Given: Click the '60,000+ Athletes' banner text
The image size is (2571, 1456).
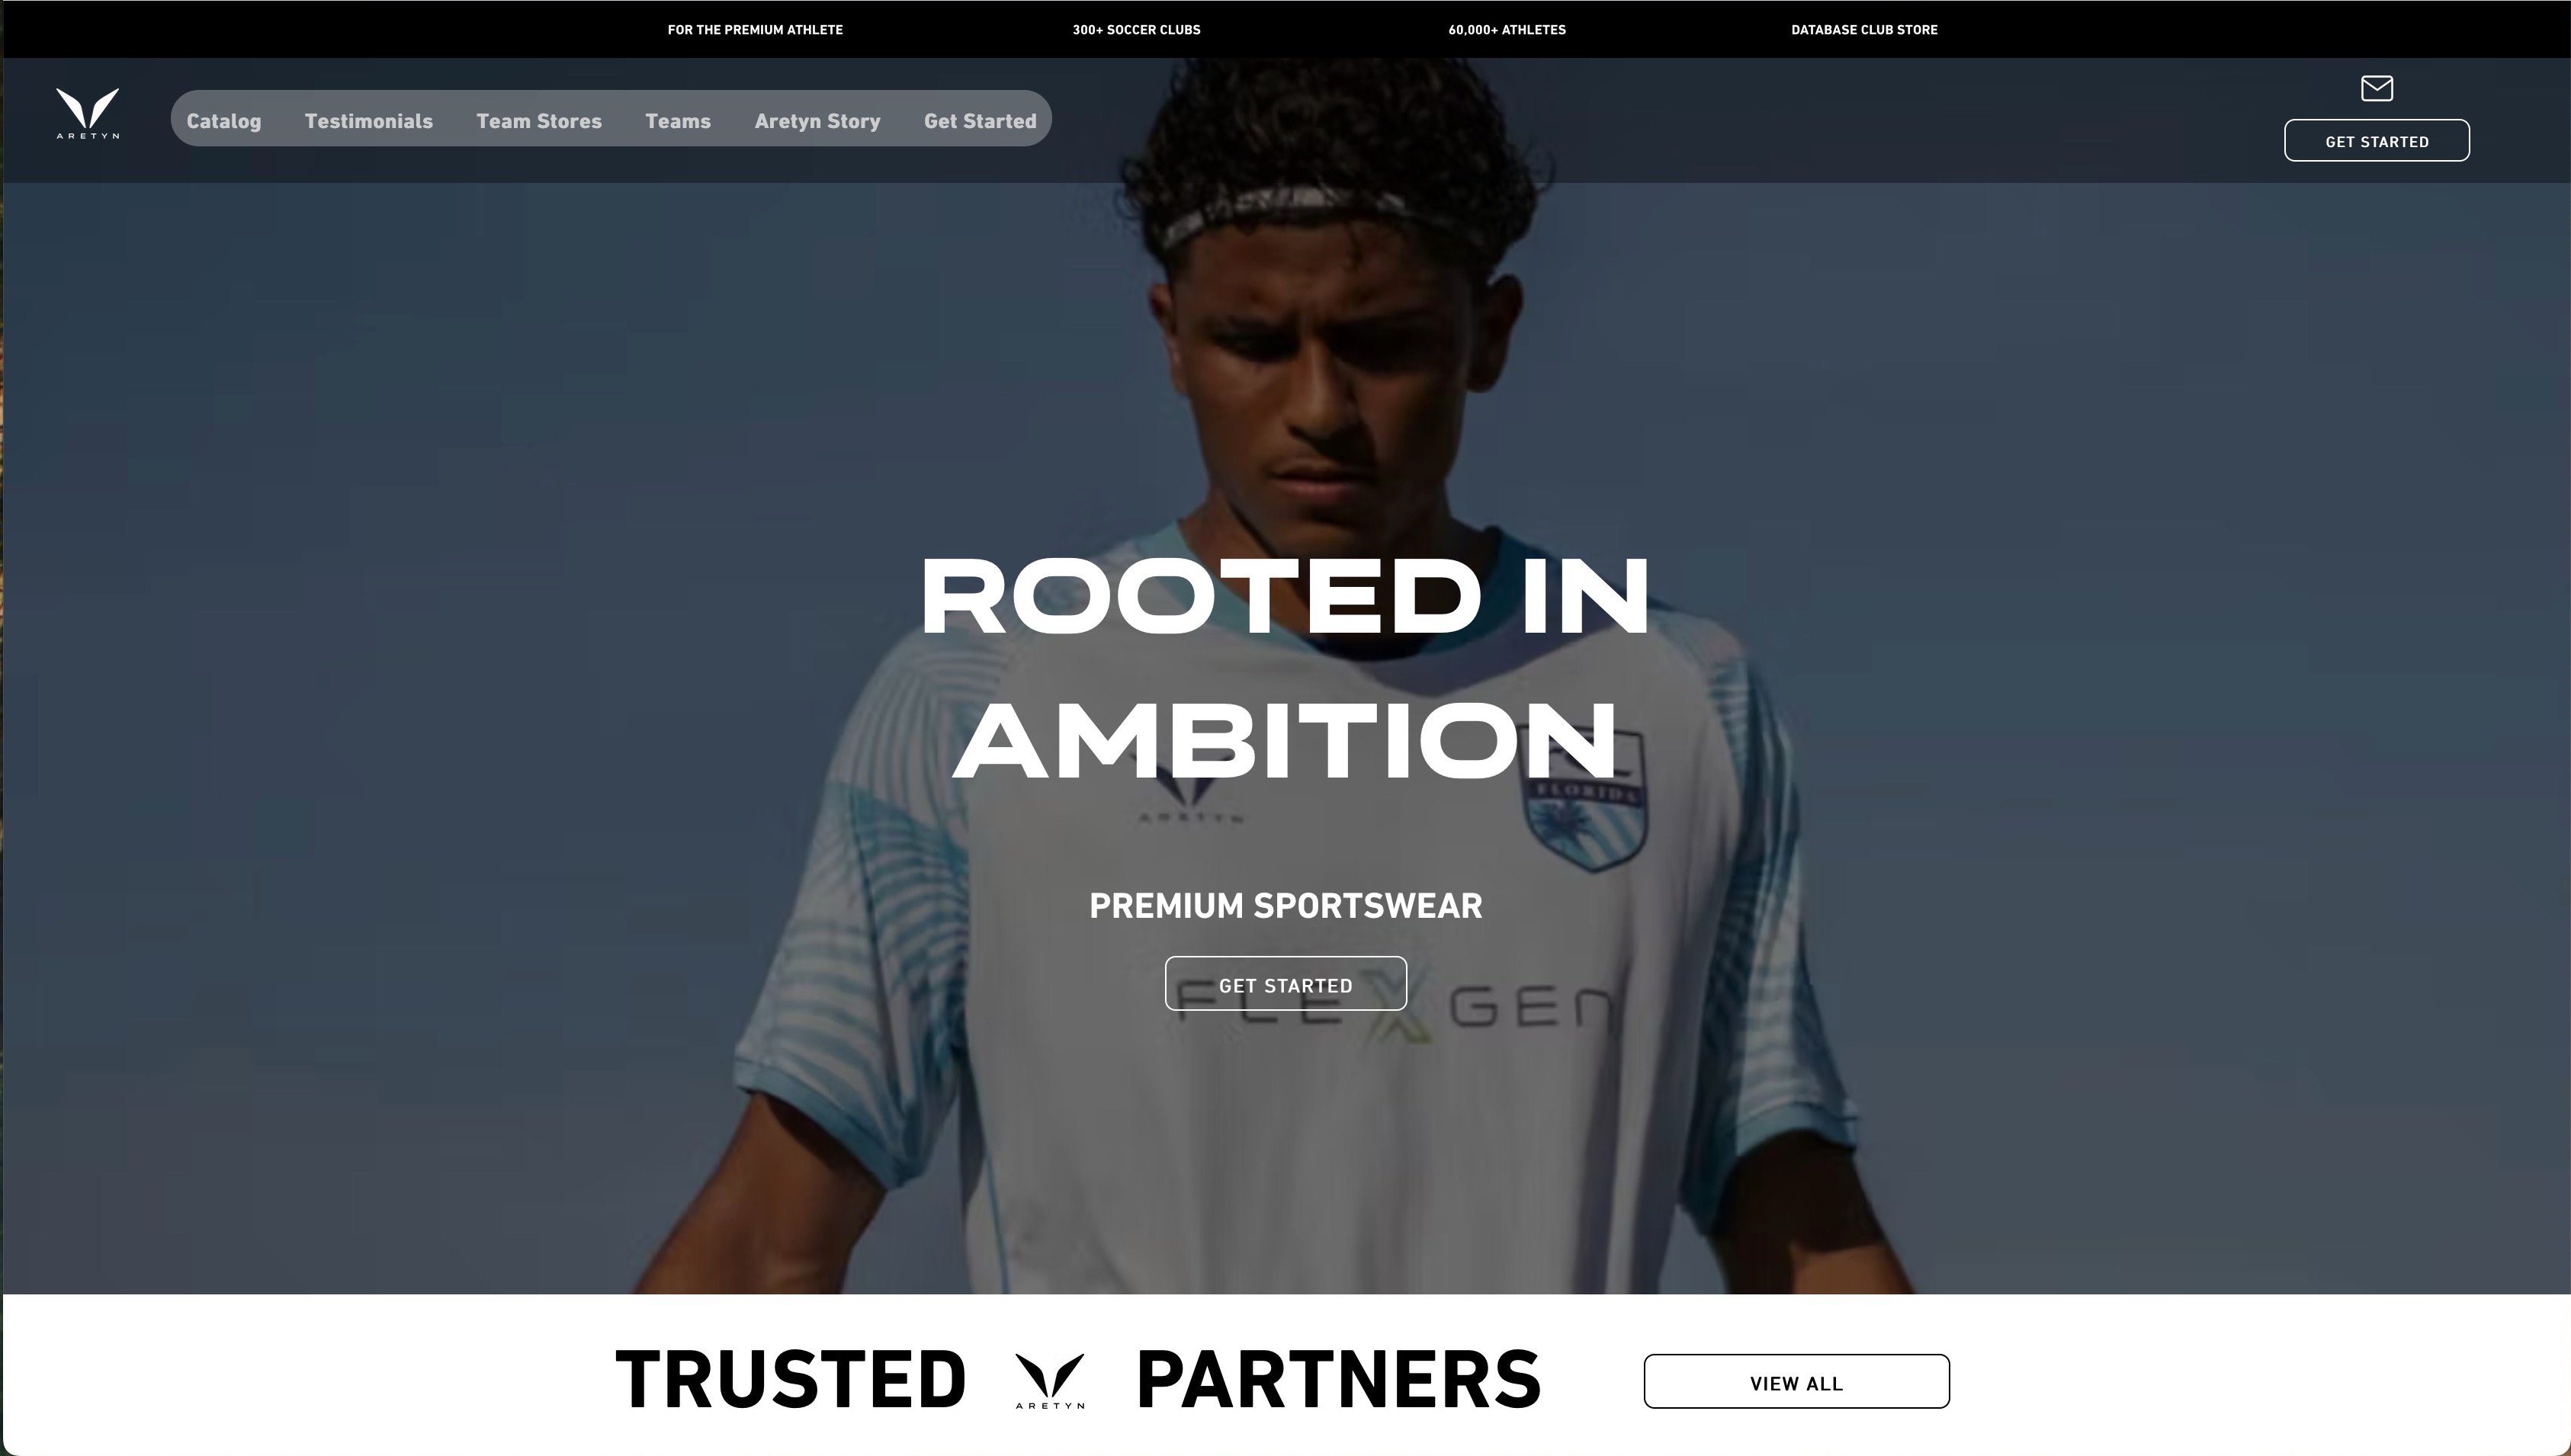Looking at the screenshot, I should (x=1507, y=30).
